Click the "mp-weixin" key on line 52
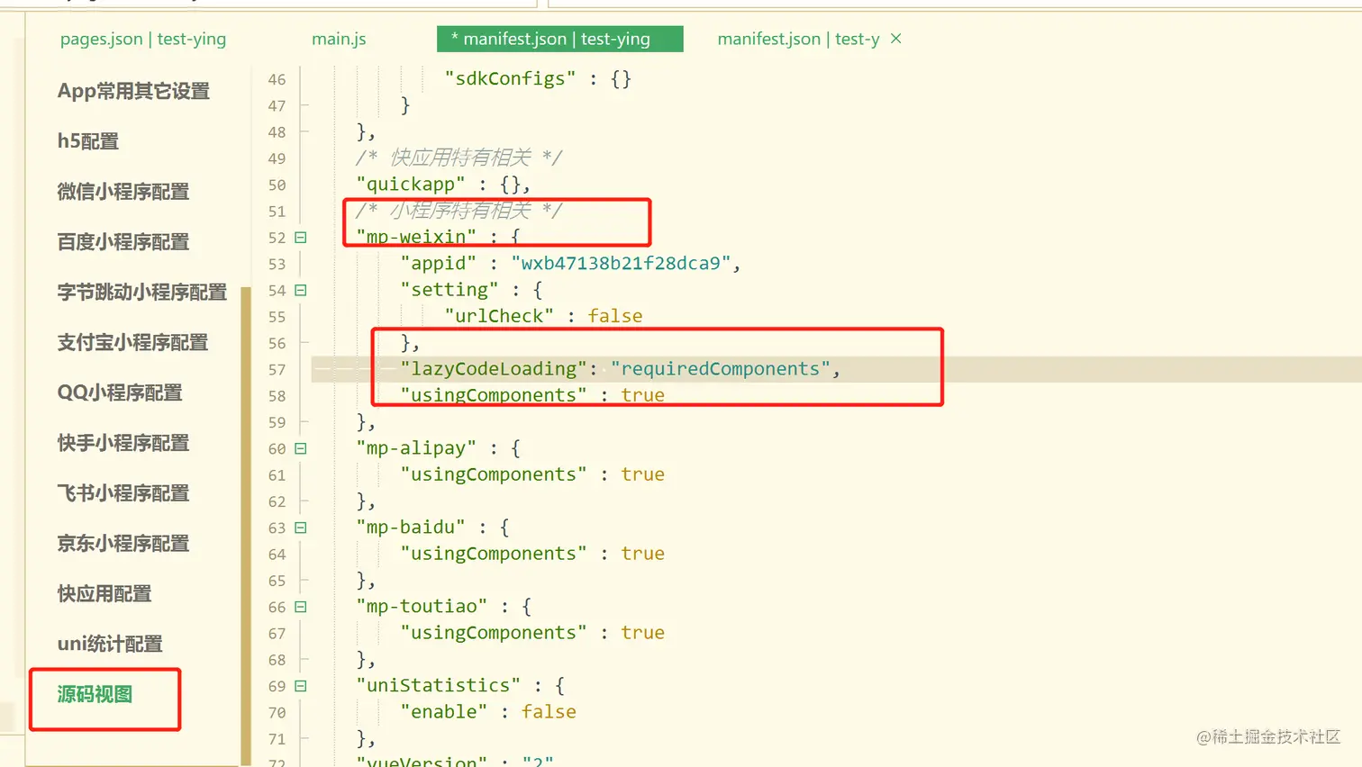This screenshot has height=767, width=1362. 416,237
